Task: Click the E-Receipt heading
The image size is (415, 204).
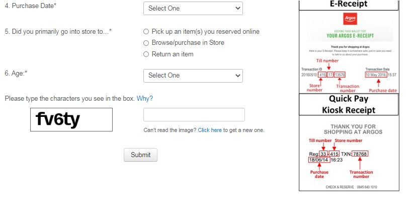Action: point(349,4)
